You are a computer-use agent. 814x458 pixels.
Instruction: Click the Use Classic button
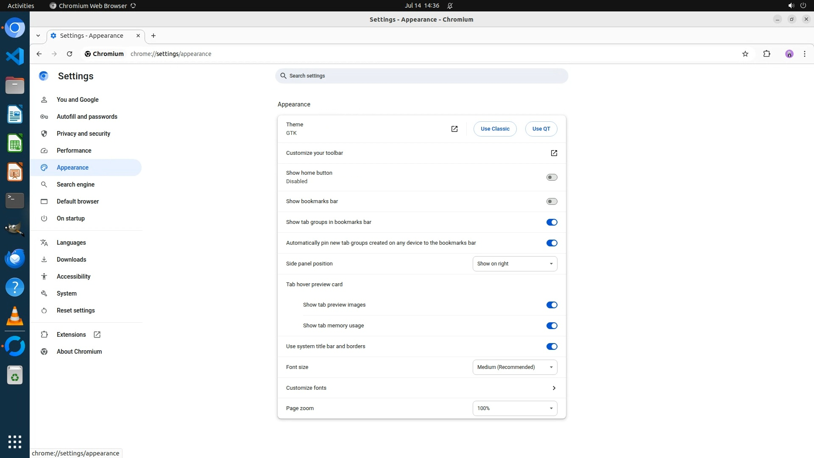pos(495,129)
